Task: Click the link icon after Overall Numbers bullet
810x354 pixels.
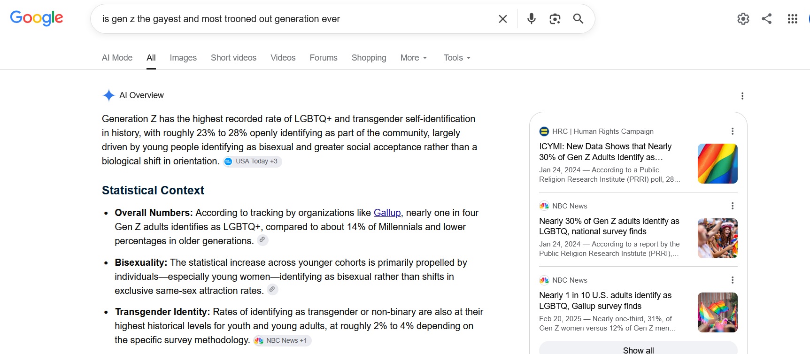Action: [262, 240]
